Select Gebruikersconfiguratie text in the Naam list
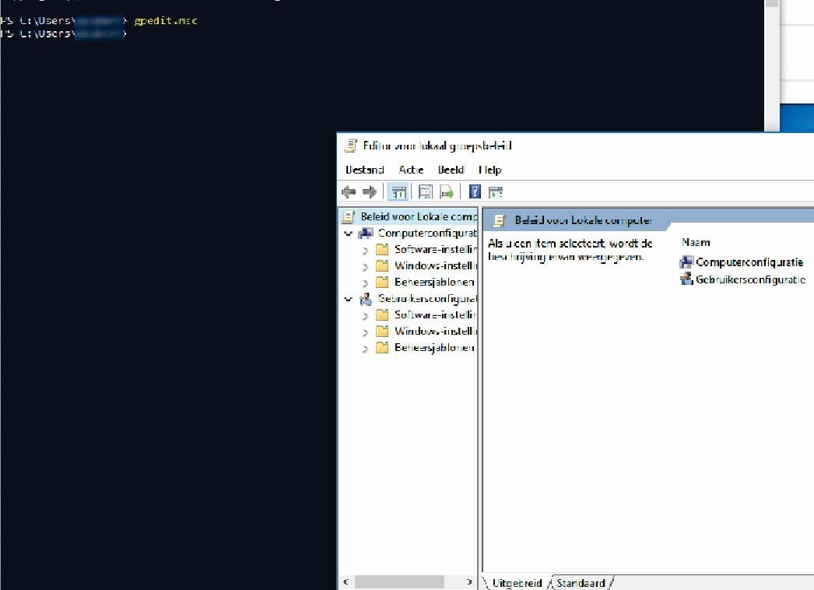 (x=751, y=279)
